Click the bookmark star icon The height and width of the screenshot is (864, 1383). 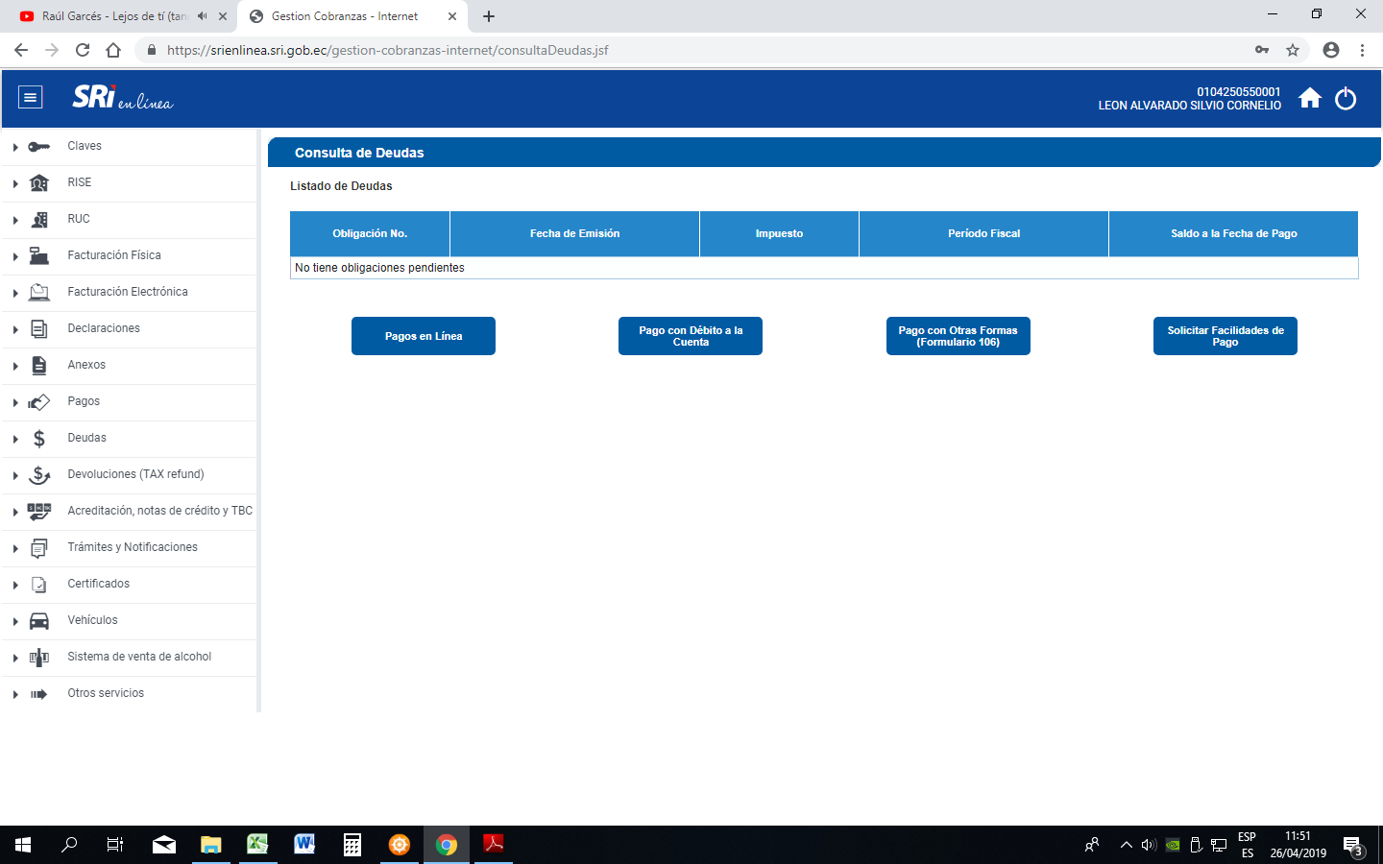1293,50
